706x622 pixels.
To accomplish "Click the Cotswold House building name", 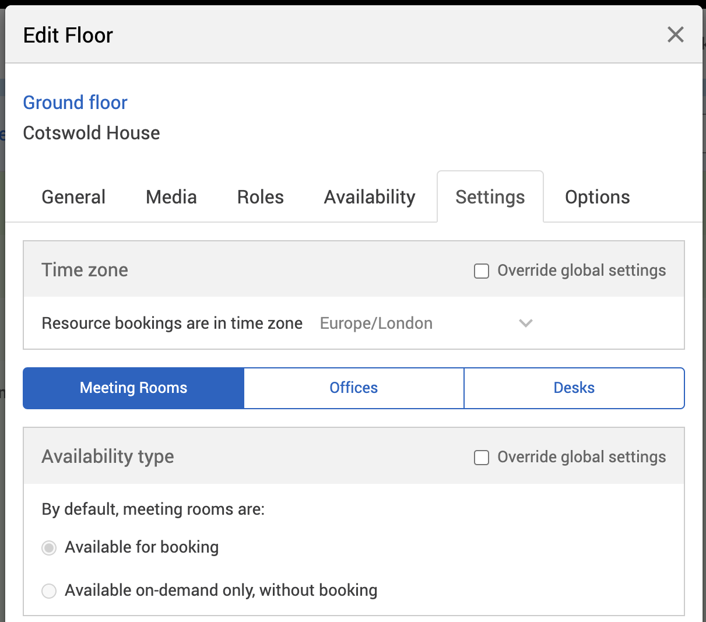I will click(x=92, y=133).
